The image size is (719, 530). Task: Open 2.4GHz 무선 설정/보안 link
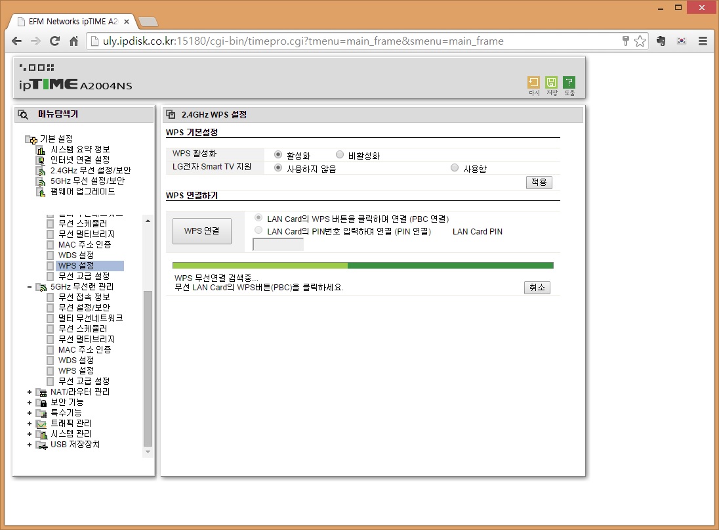pos(91,171)
